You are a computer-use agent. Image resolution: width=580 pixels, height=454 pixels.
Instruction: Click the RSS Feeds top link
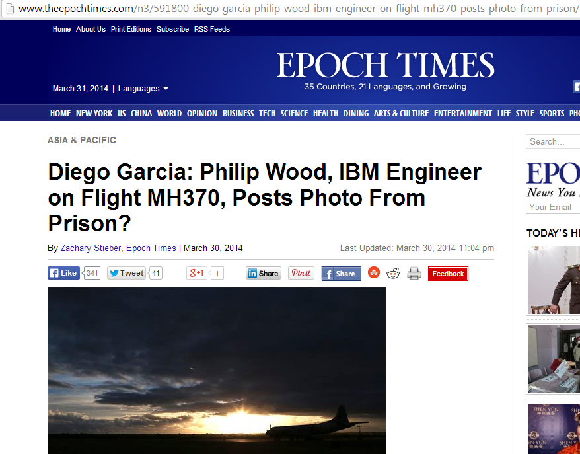click(x=212, y=29)
